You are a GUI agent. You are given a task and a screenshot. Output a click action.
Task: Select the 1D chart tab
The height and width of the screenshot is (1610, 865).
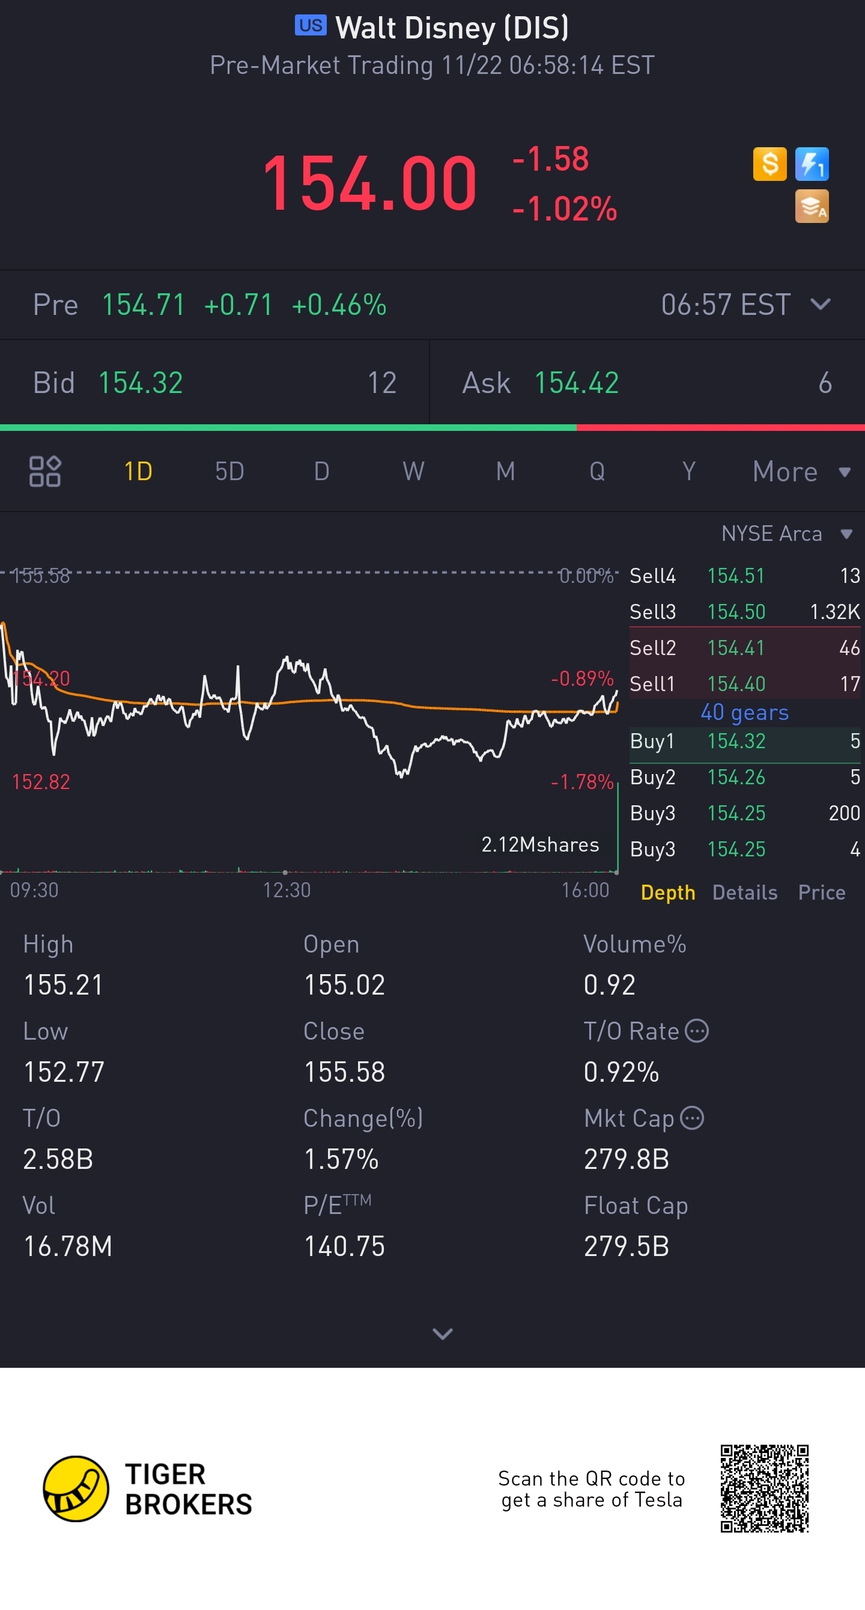(138, 471)
